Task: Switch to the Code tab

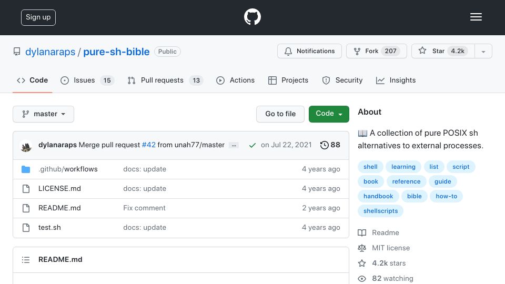Action: click(x=32, y=80)
